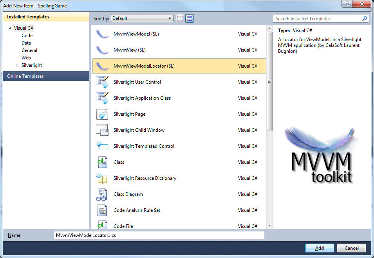Click the Silverlight Application Class icon
Screen dimensions: 374x258
[x=102, y=98]
